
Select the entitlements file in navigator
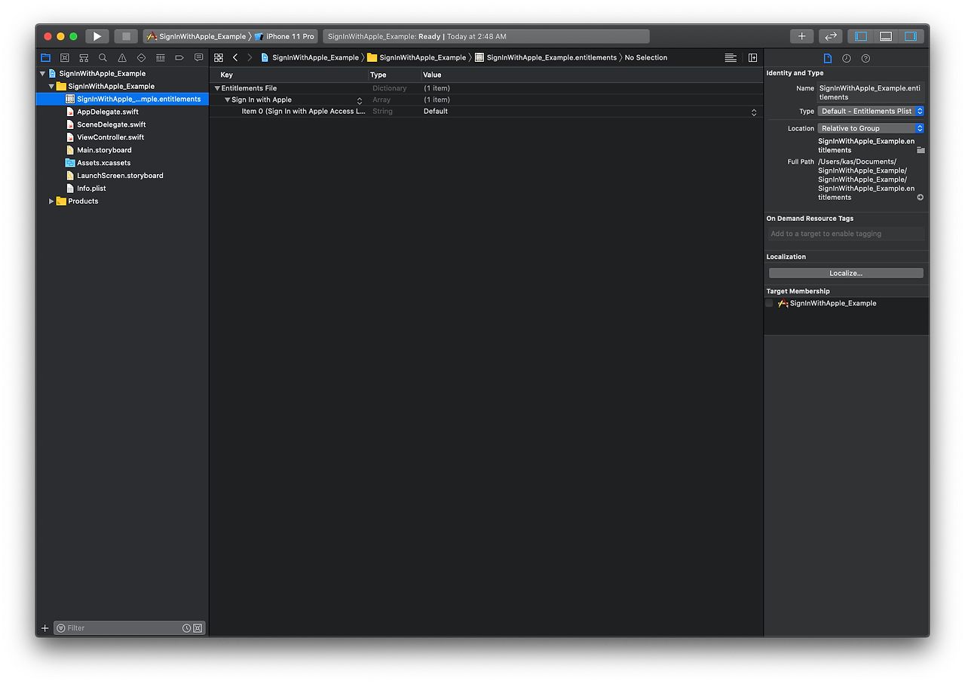[x=122, y=100]
